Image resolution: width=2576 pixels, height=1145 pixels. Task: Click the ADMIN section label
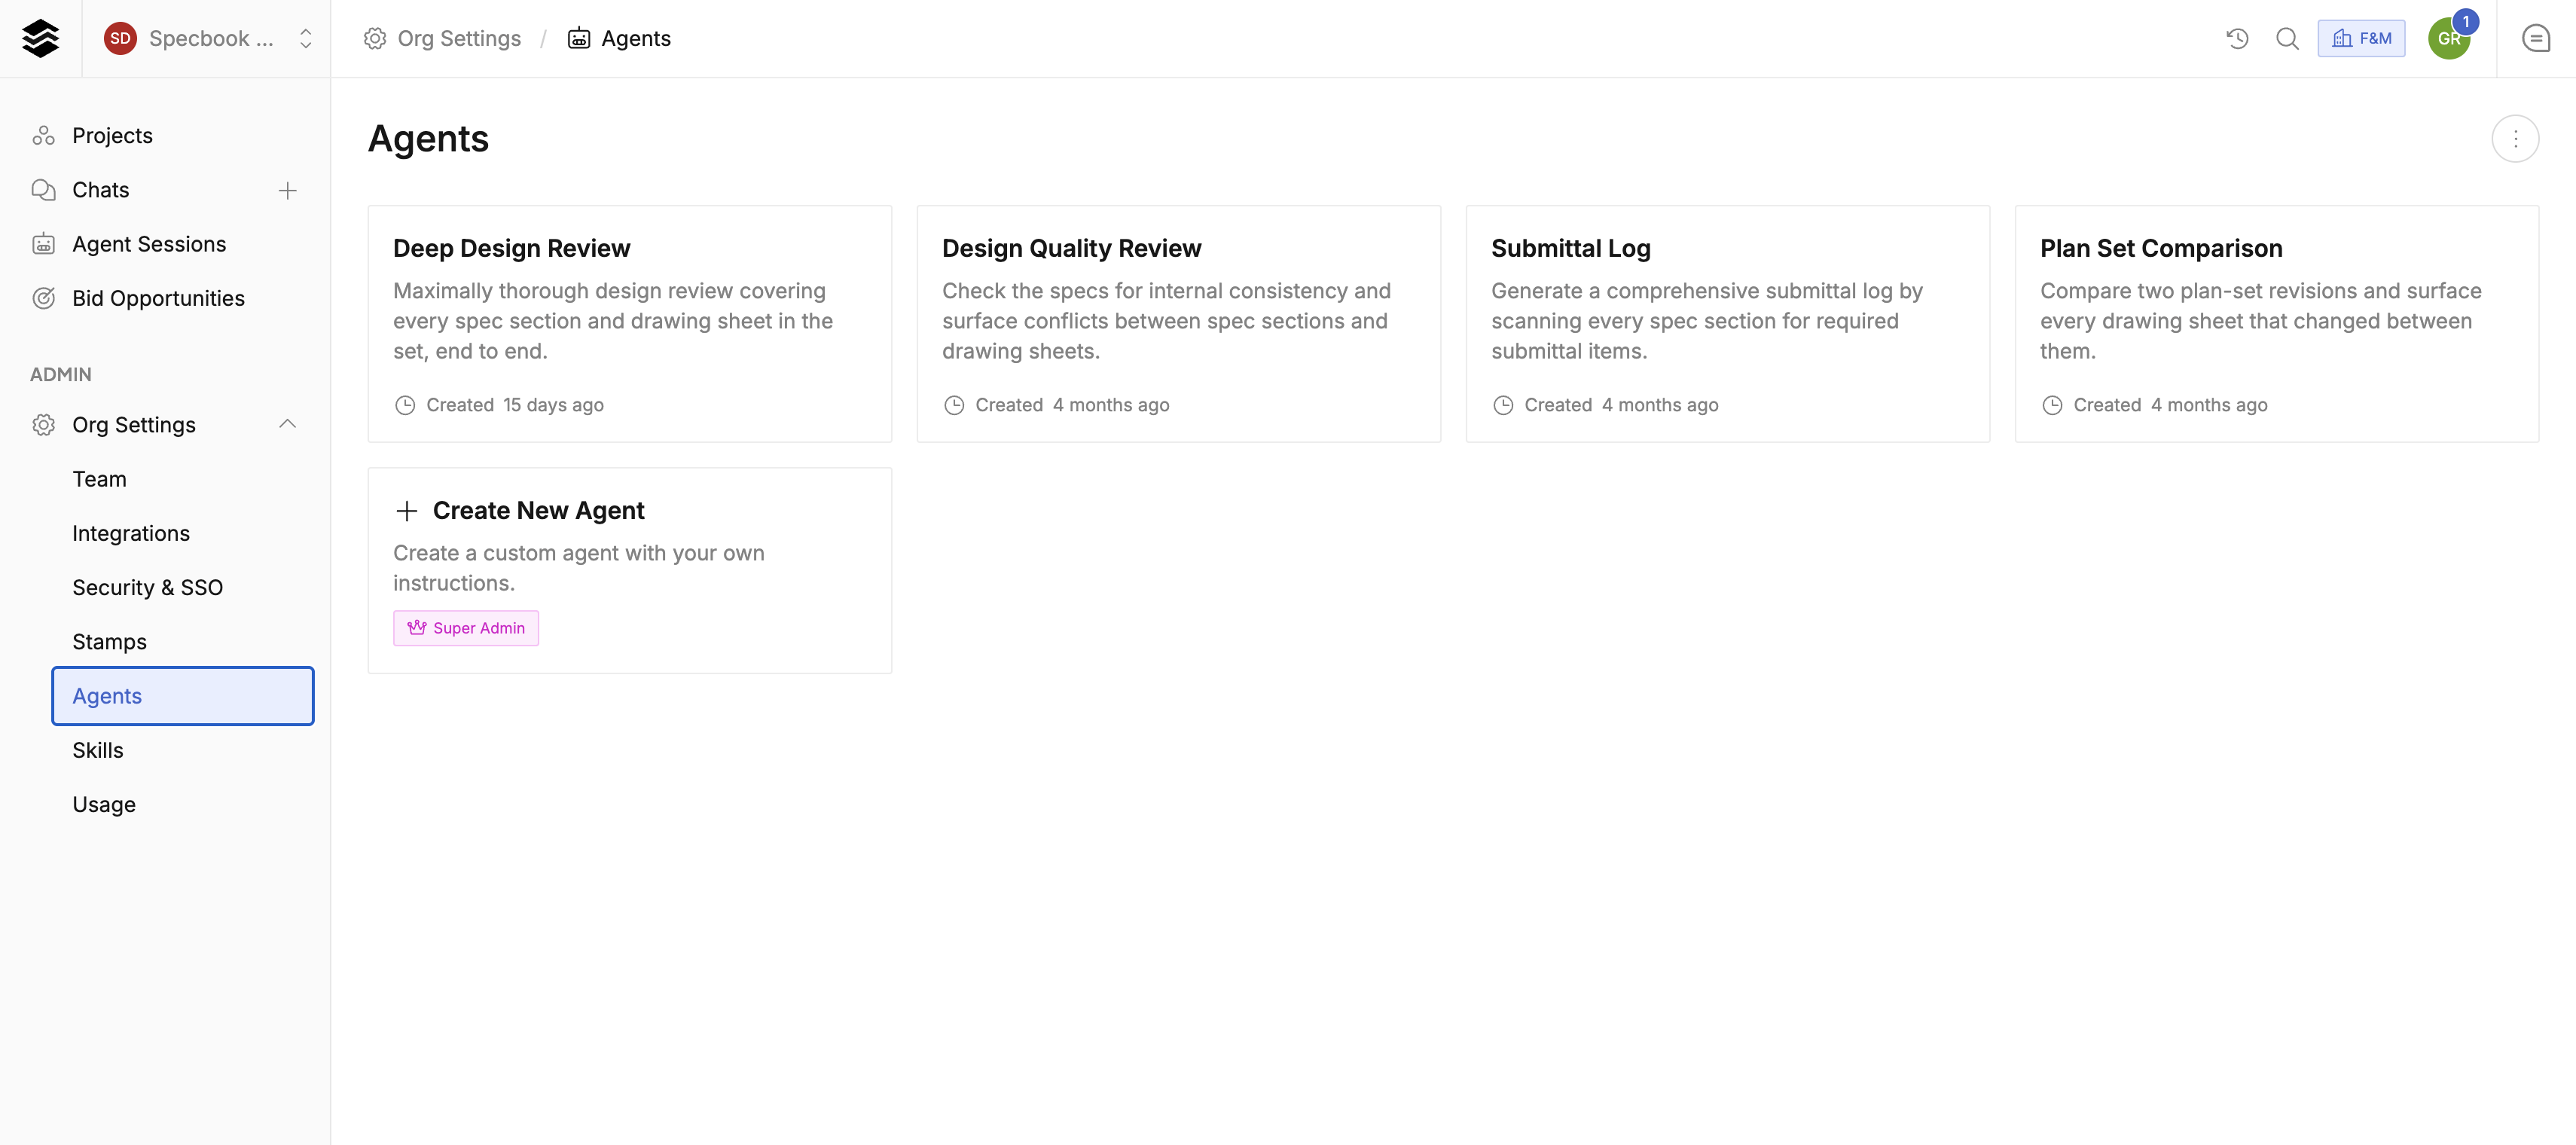click(61, 374)
